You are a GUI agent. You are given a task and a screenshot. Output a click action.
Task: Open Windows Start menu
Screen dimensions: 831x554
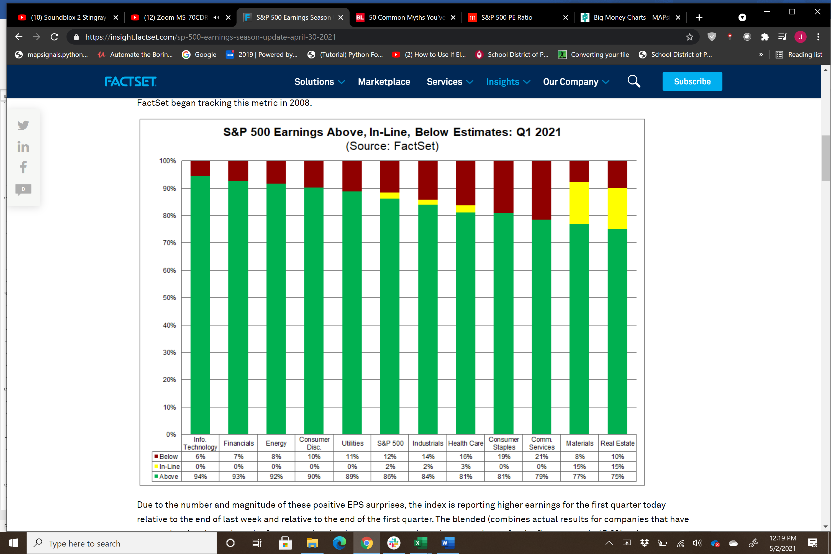13,543
